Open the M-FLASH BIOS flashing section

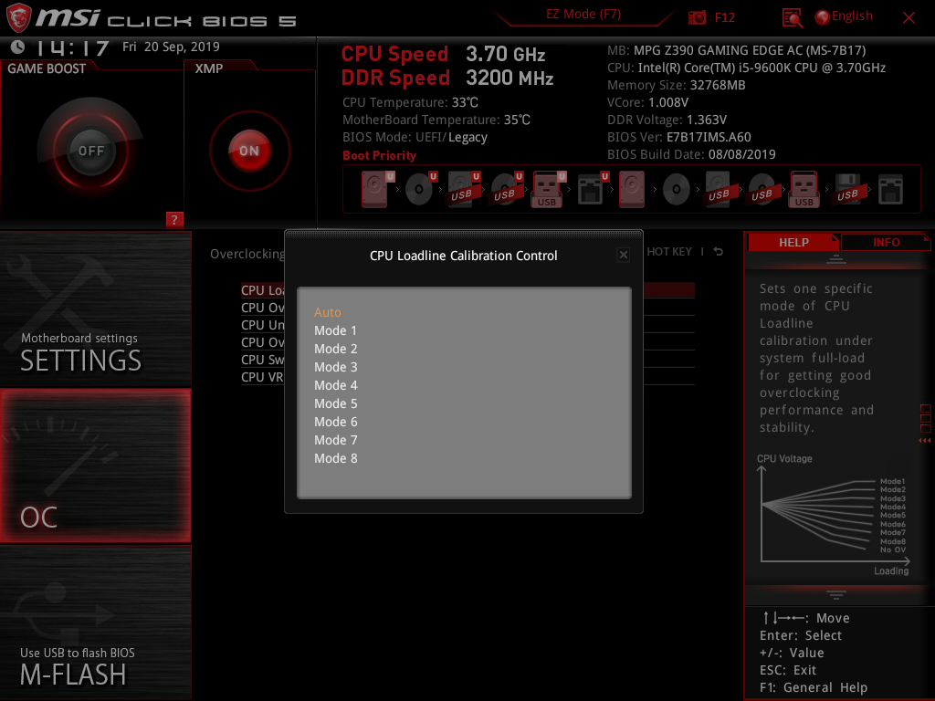[x=95, y=623]
